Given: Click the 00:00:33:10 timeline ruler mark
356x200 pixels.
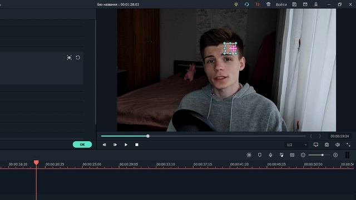Looking at the screenshot, I should pyautogui.click(x=166, y=164).
